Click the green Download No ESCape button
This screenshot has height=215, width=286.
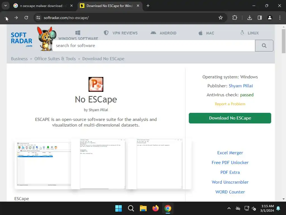tap(230, 118)
